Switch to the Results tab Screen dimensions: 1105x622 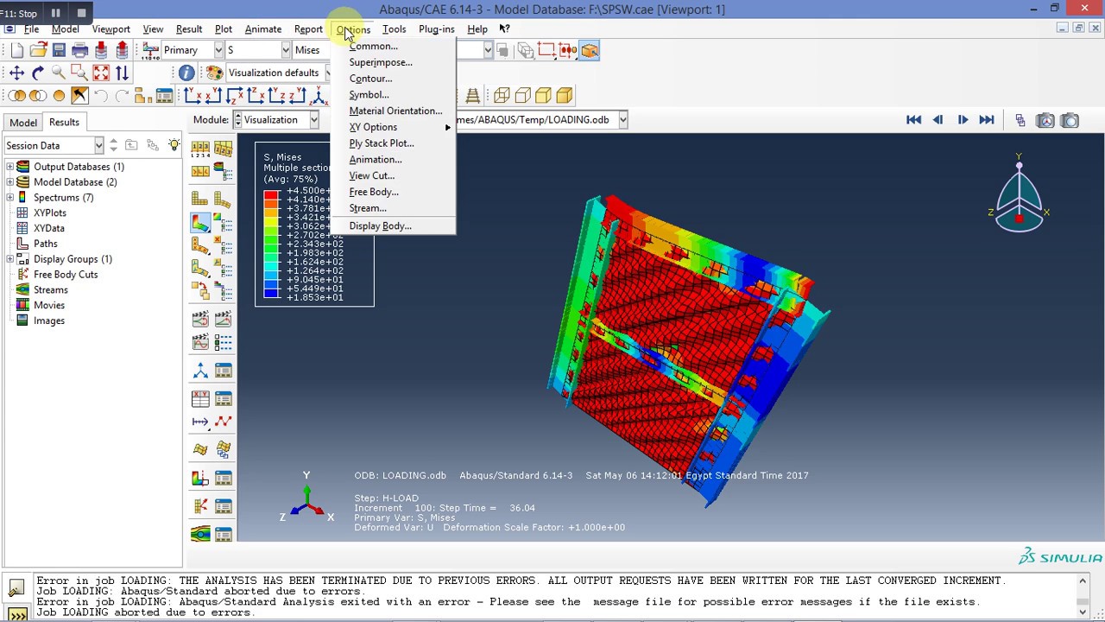[64, 123]
